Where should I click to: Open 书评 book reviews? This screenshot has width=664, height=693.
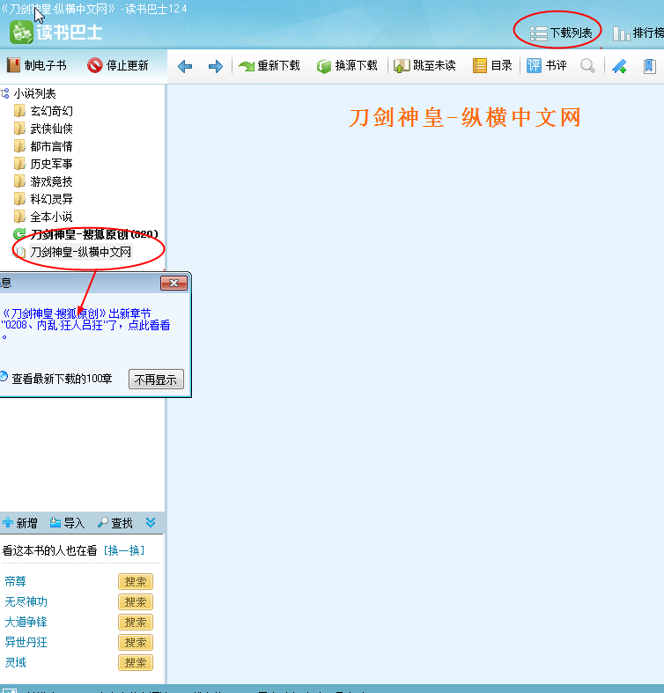click(x=547, y=66)
